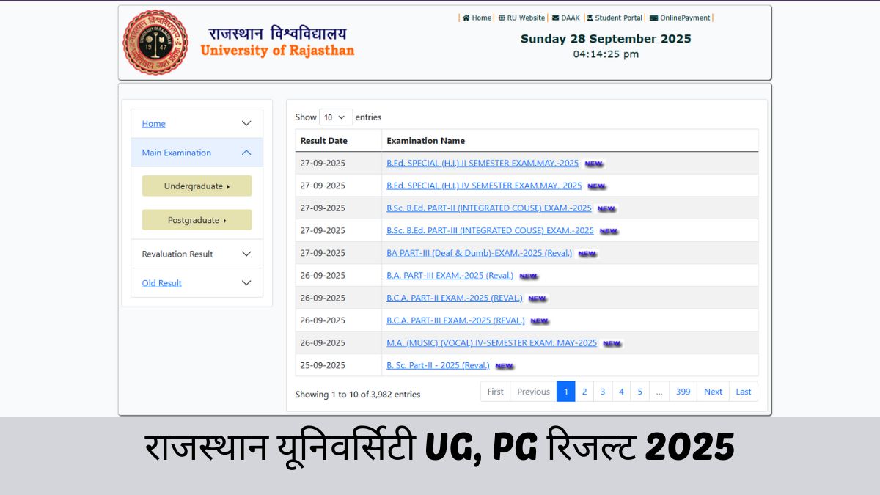Click the house icon beside Home
Screen dimensions: 880x495
tap(466, 18)
